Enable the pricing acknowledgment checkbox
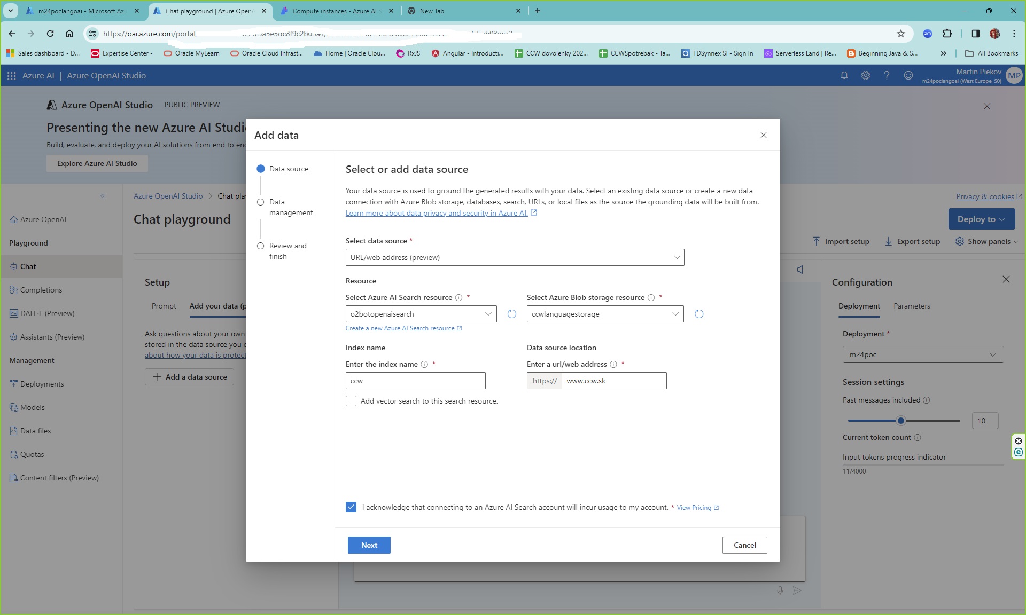The image size is (1026, 615). (x=351, y=507)
